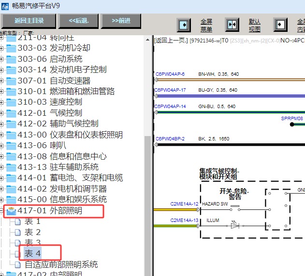Click the 全屏菜单 label
This screenshot has height=276, width=305.
tap(206, 25)
